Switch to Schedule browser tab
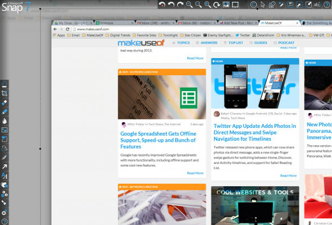This screenshot has height=225, width=332. (x=115, y=23)
